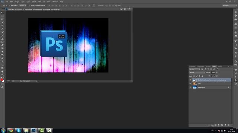The width and height of the screenshot is (238, 133).
Task: Open the Normal blend mode dropdown
Action: coord(197,73)
